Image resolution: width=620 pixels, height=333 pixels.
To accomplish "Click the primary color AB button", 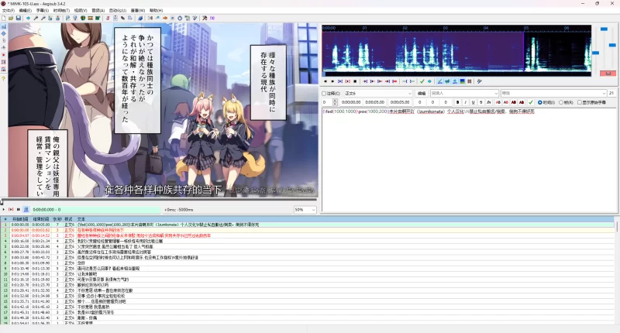I will pos(496,101).
